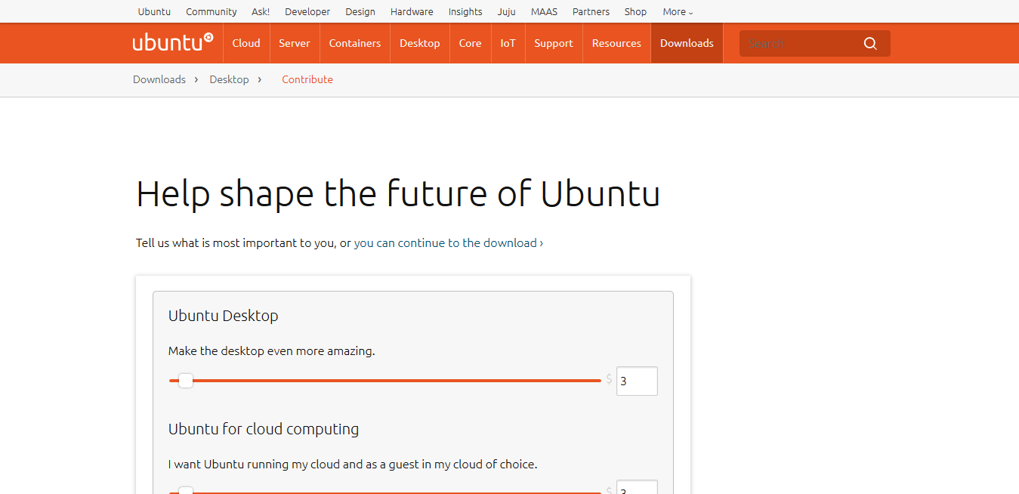Viewport: 1019px width, 494px height.
Task: Go to the Juju link
Action: (507, 11)
